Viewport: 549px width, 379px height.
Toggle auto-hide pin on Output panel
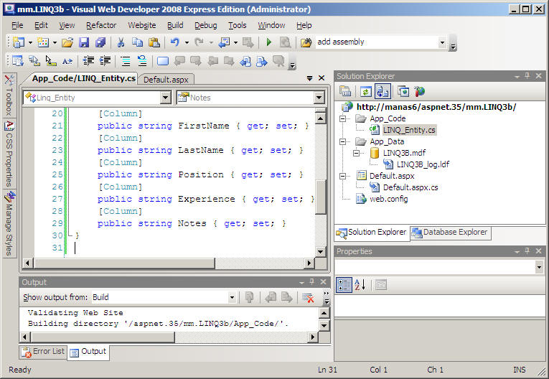312,281
